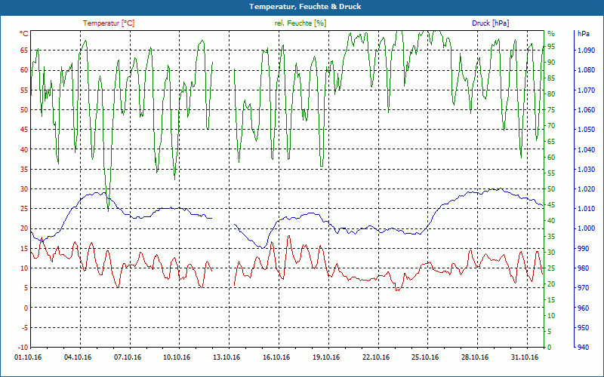
Task: Click the -5 tick on red temperature axis
Action: click(24, 328)
